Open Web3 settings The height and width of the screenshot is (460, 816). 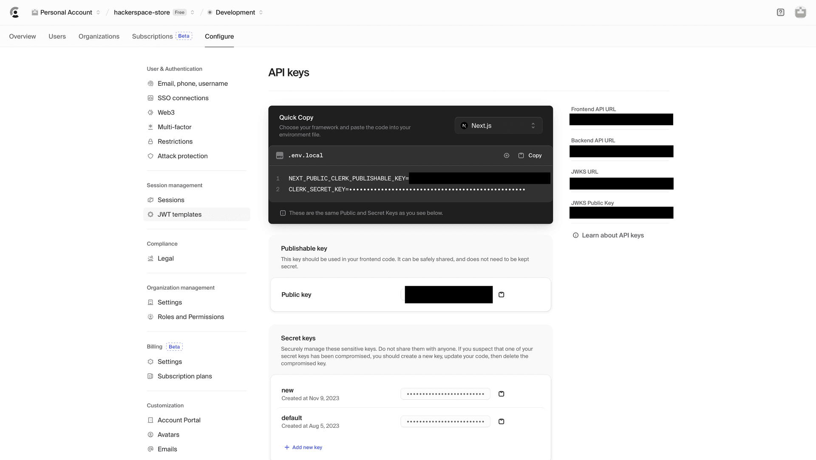pos(166,113)
